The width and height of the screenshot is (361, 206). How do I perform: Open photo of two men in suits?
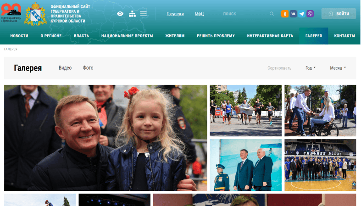click(x=245, y=165)
